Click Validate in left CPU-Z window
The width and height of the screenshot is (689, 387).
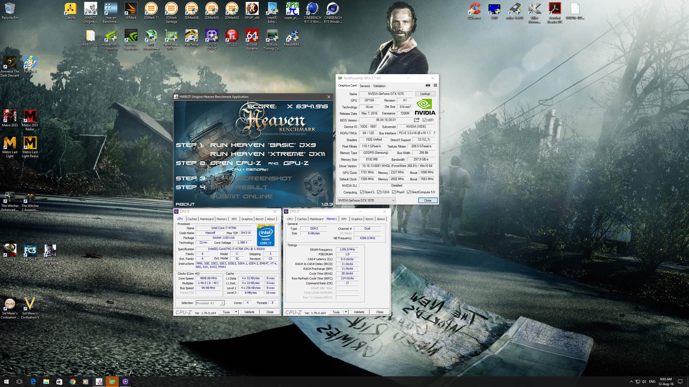[x=249, y=312]
